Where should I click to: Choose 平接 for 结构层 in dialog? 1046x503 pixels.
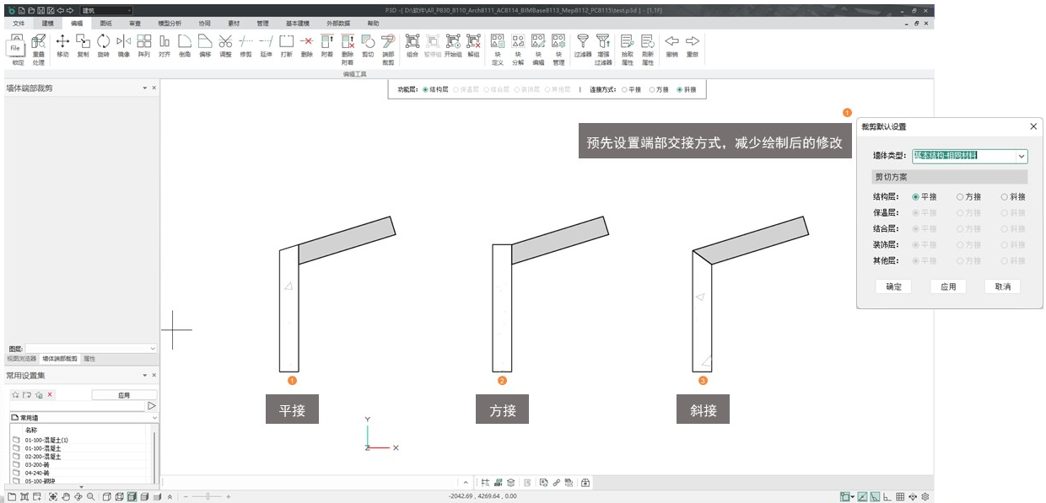925,197
